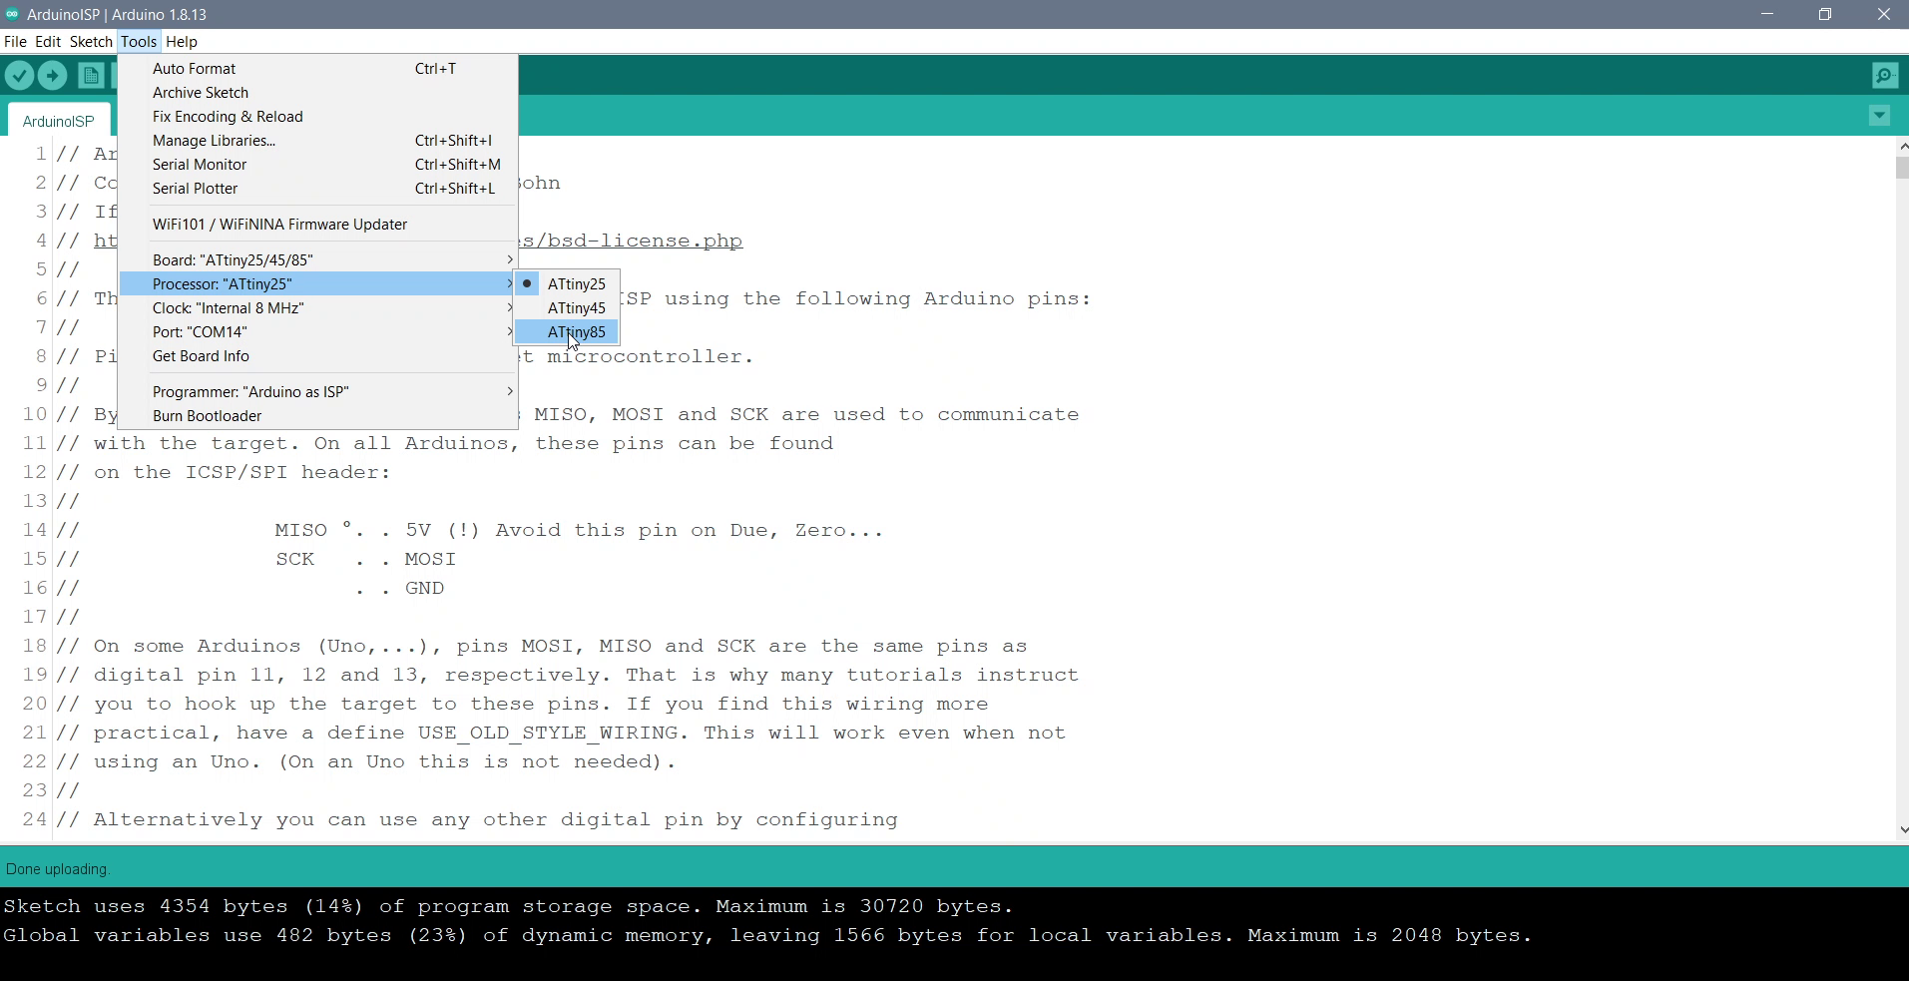Click the 'Global variables use 482 bytes' line
This screenshot has width=1909, height=981.
click(x=767, y=936)
